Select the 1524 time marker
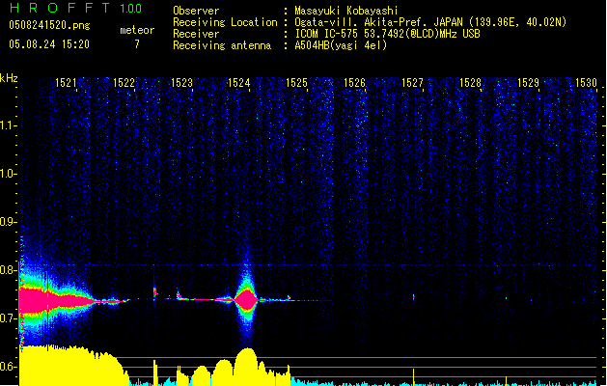This screenshot has width=607, height=386. pyautogui.click(x=239, y=84)
